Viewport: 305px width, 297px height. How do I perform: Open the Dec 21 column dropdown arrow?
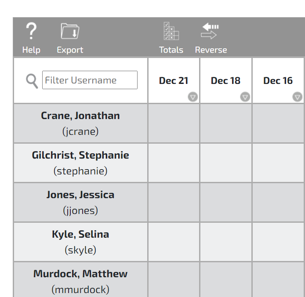pyautogui.click(x=193, y=97)
